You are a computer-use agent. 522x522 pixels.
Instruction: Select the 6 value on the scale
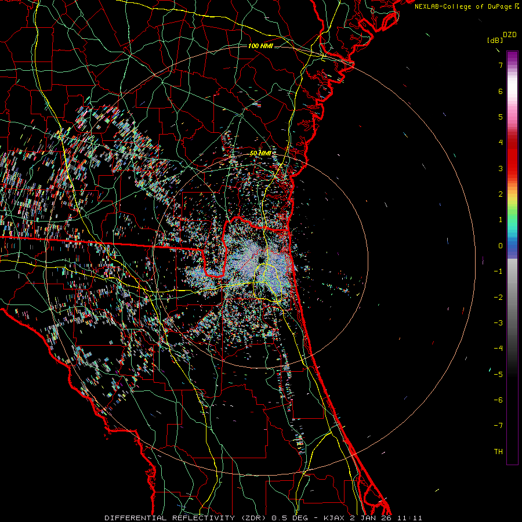[x=501, y=91]
